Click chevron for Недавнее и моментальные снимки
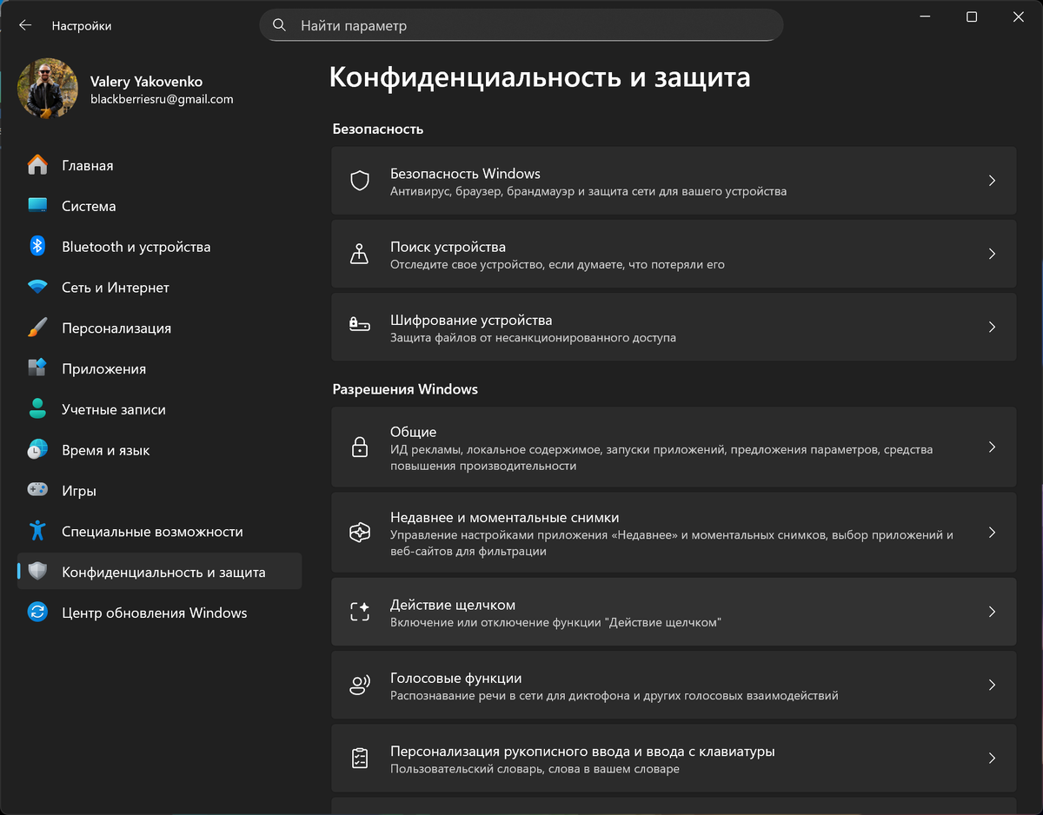Viewport: 1043px width, 815px height. [992, 533]
